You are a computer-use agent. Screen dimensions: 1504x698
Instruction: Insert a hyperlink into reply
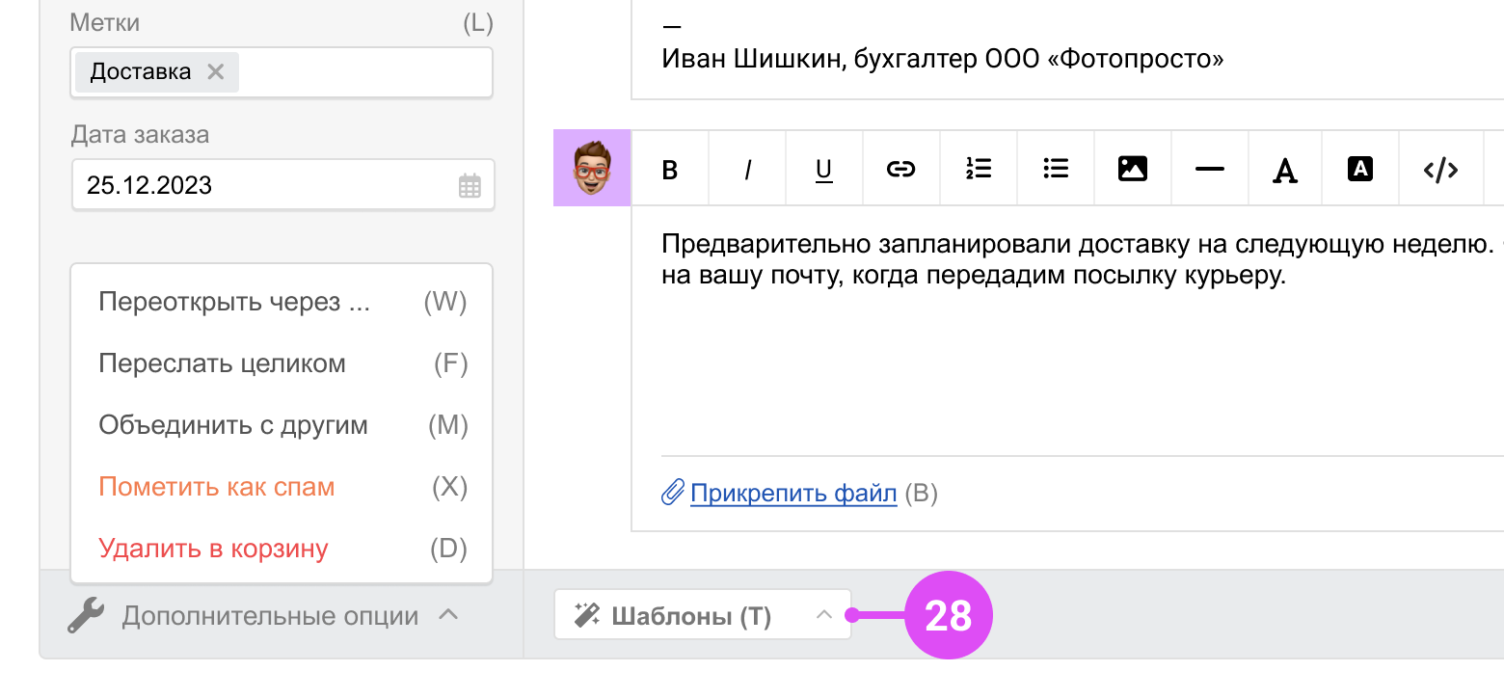tap(900, 170)
